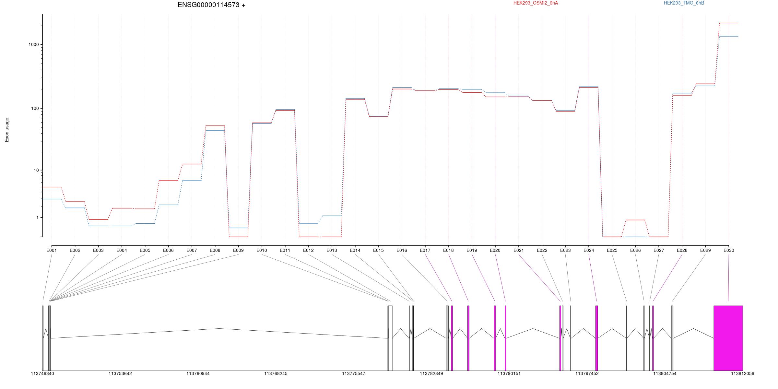Click exon label E017

click(x=425, y=250)
